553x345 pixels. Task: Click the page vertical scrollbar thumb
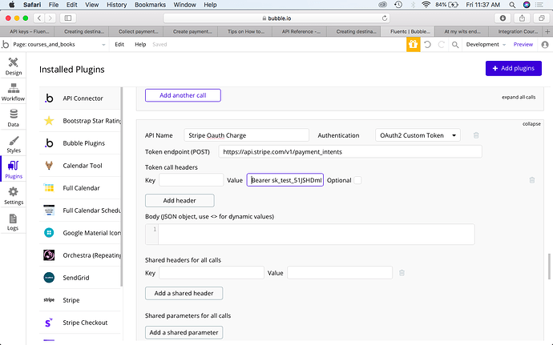(x=549, y=267)
